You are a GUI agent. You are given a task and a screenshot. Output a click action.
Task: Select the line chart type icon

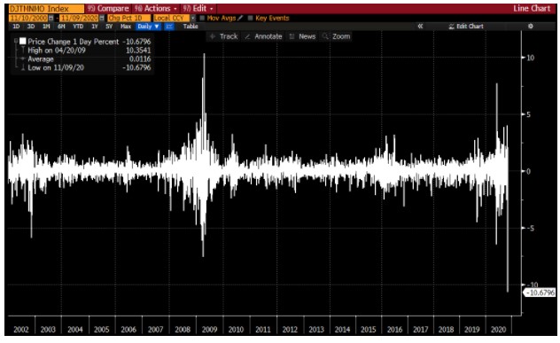click(x=169, y=27)
